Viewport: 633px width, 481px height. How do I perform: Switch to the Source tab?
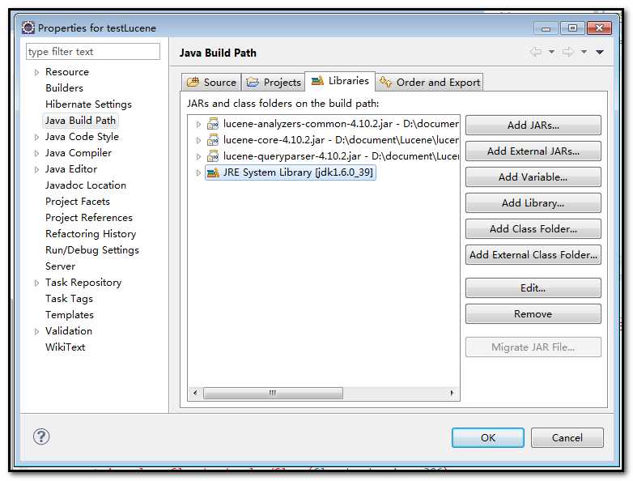(x=211, y=82)
